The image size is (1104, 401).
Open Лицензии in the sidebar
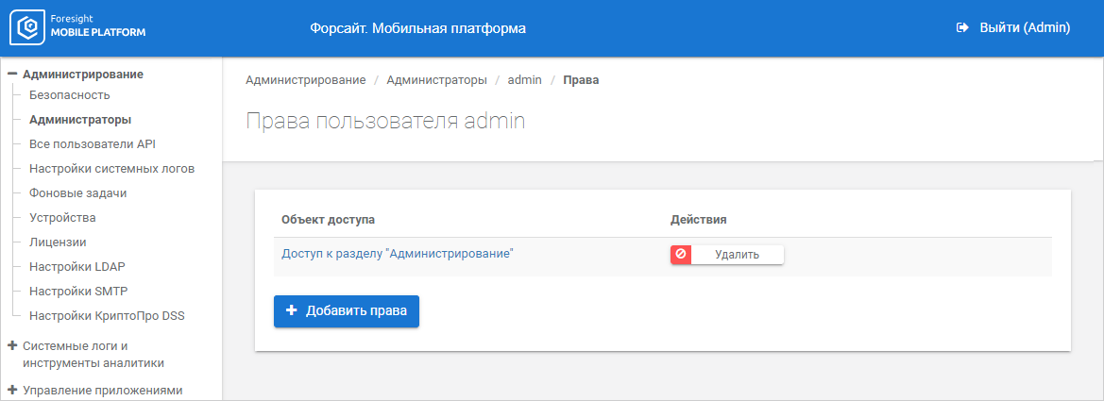(58, 242)
